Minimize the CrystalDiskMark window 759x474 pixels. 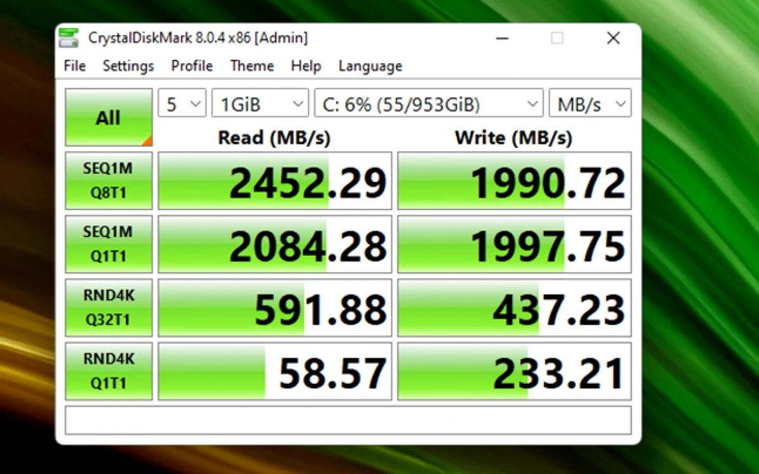coord(503,38)
